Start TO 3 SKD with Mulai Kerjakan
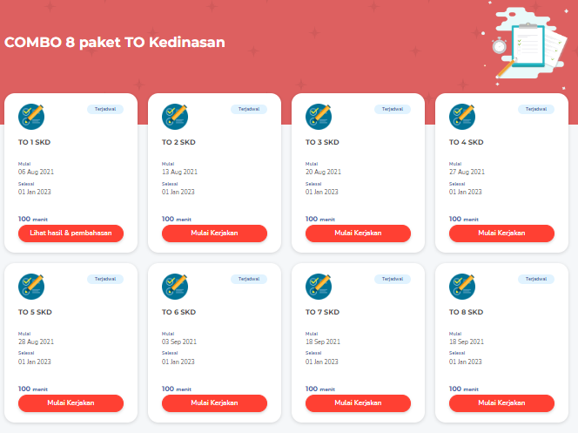Image resolution: width=578 pixels, height=433 pixels. (358, 233)
